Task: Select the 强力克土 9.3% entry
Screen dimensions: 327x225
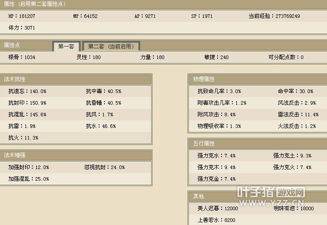Action: [x=292, y=156]
